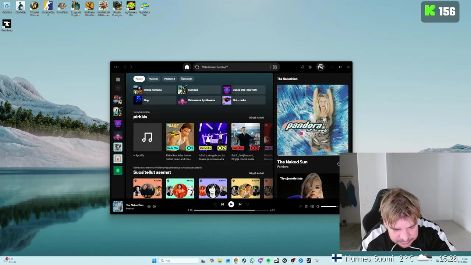Screen dimensions: 471x265
Task: Open the fourth radio station card
Action: coord(245,188)
